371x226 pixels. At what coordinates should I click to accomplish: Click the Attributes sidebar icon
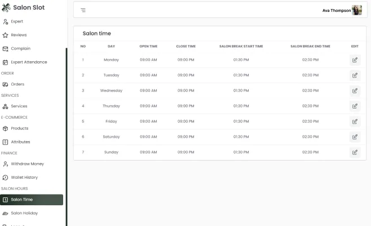click(x=5, y=142)
